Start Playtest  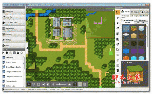[14, 34]
